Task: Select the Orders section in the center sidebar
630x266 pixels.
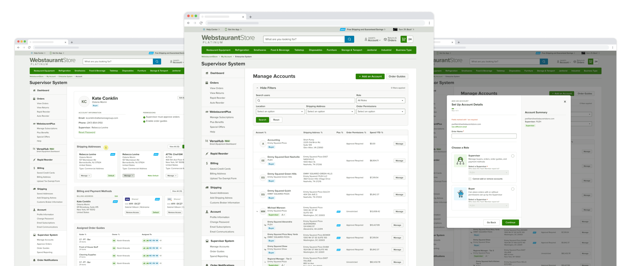Action: 214,83
